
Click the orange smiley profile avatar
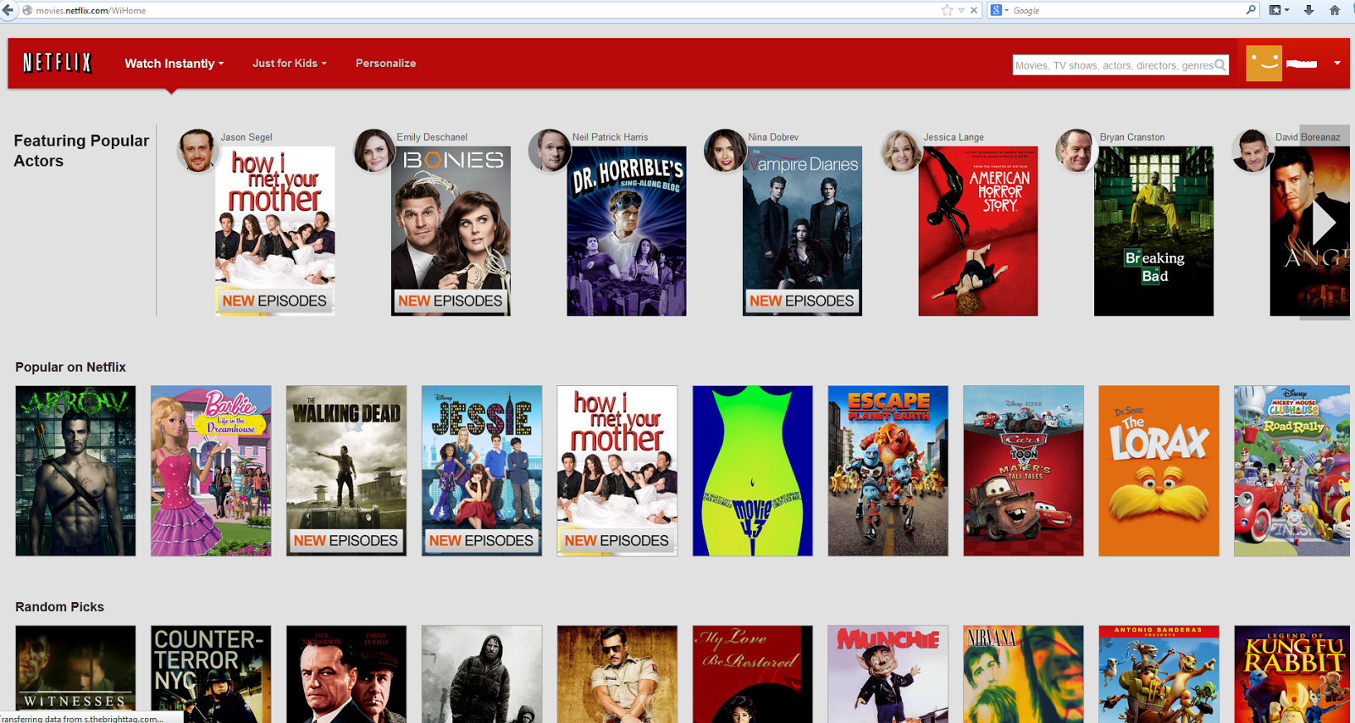tap(1264, 63)
